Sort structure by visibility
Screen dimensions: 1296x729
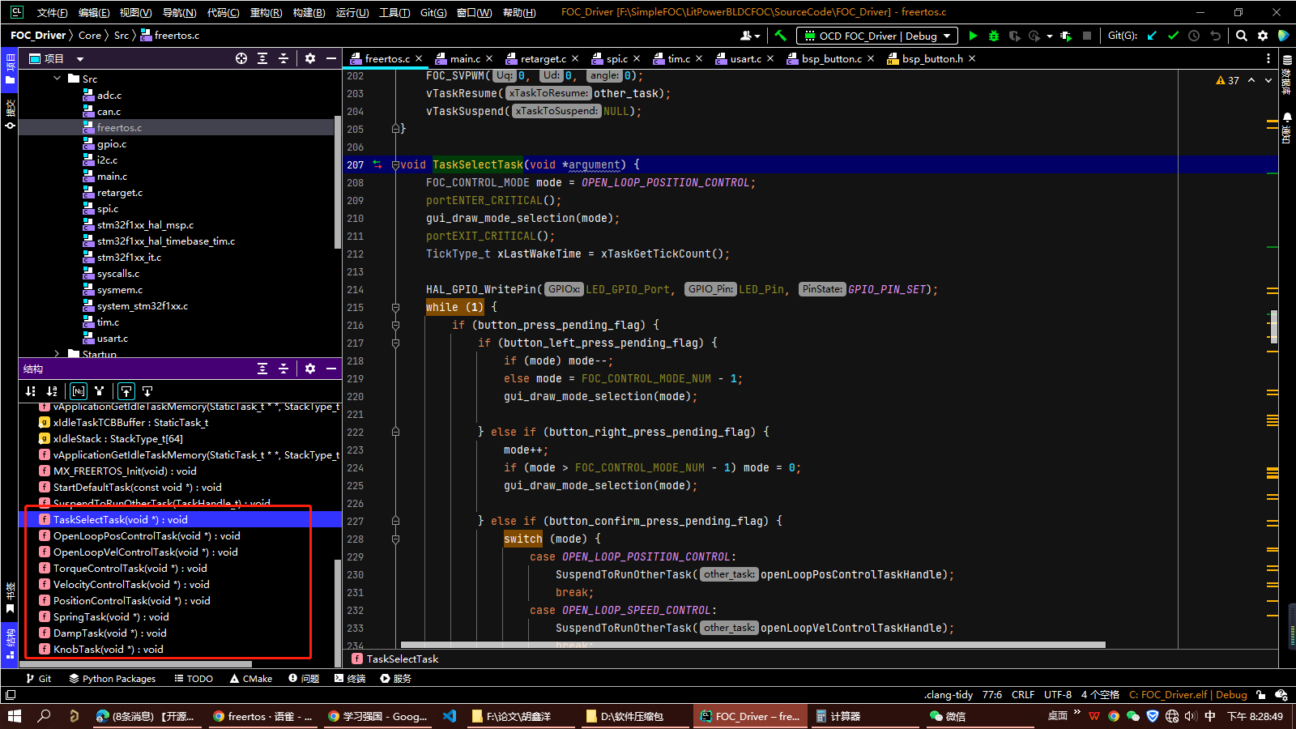pyautogui.click(x=31, y=391)
